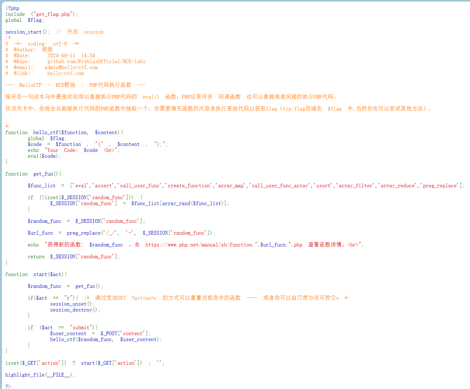
Task: Click the $url_fucn variable assignment
Action: pyautogui.click(x=40, y=233)
